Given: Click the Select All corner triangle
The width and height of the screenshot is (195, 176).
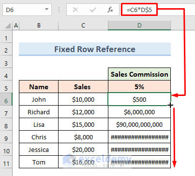Looking at the screenshot, I should pos(8,26).
